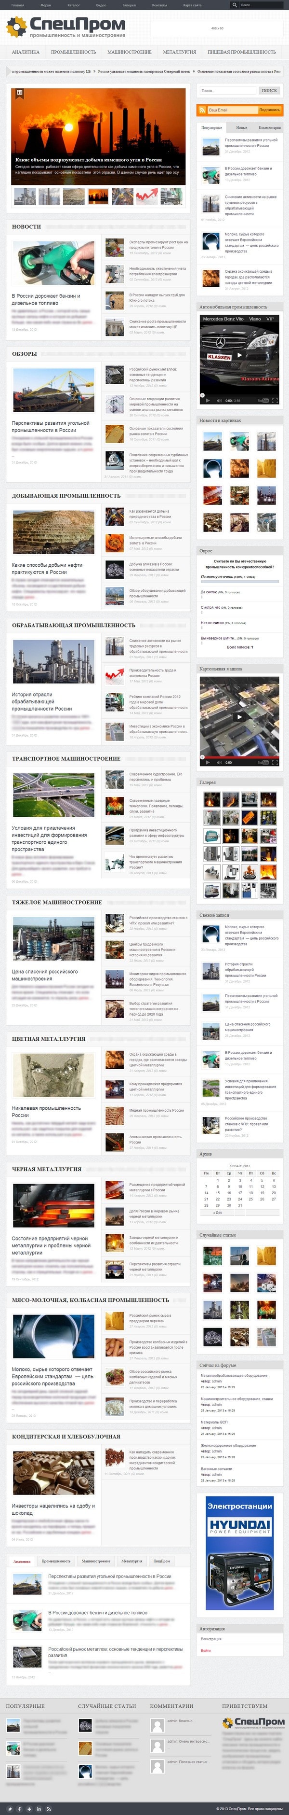This screenshot has height=1815, width=289.
Task: Open 'Никелевая промышленность России' article
Action: click(46, 1112)
